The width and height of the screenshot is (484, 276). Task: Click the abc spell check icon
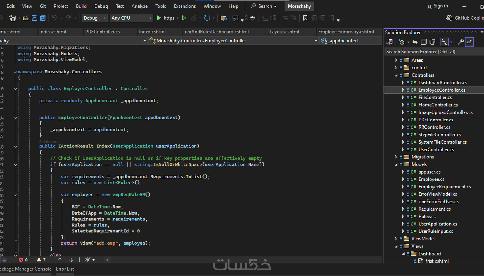tap(253, 18)
